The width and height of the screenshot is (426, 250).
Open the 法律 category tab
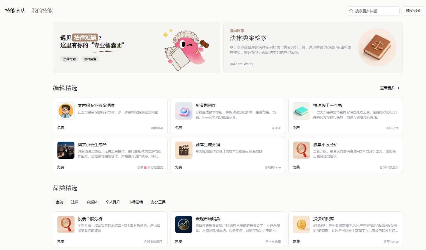(x=75, y=202)
